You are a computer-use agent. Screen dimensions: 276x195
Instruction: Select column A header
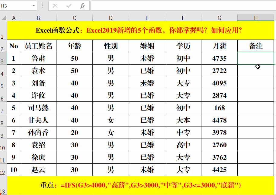tap(14, 18)
